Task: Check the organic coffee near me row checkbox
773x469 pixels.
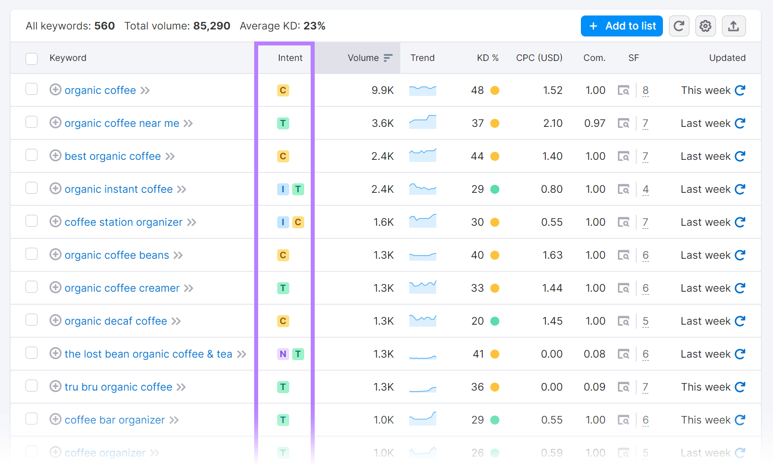Action: tap(32, 122)
